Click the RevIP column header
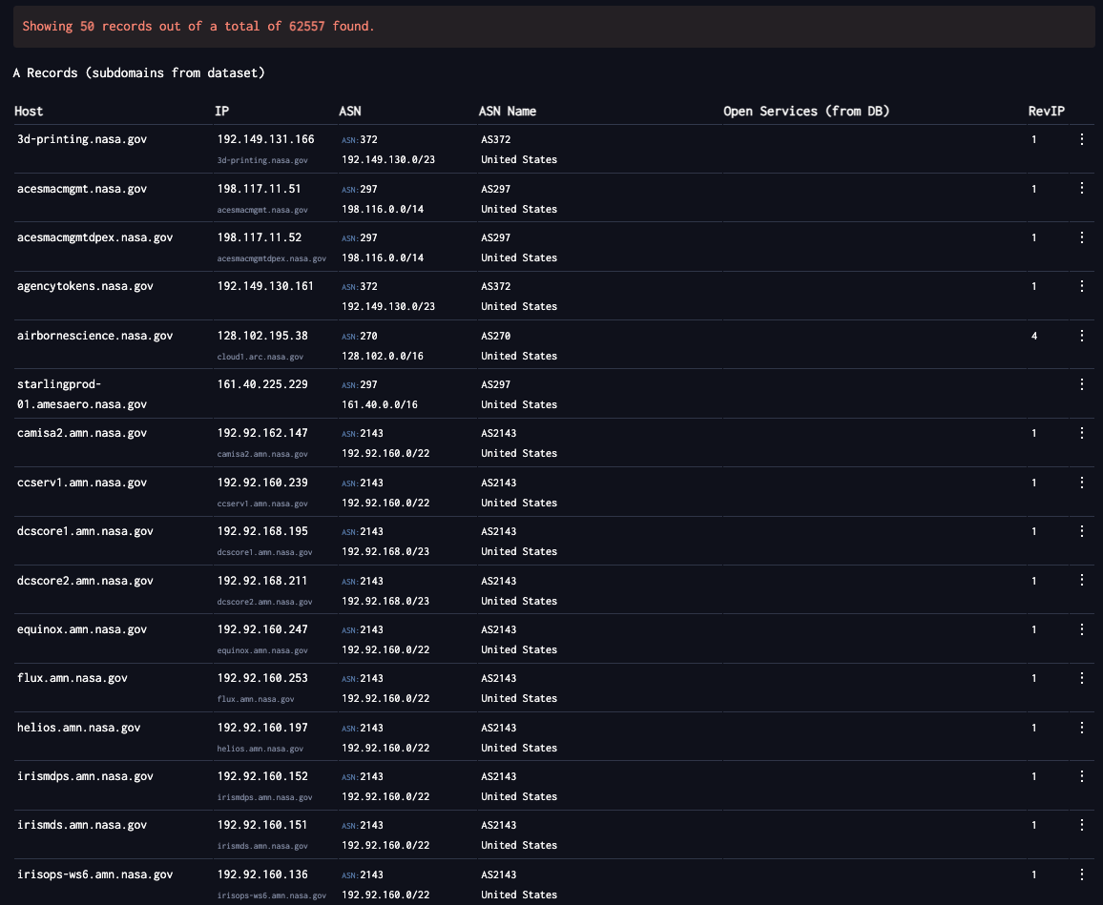The image size is (1103, 905). pyautogui.click(x=1046, y=112)
